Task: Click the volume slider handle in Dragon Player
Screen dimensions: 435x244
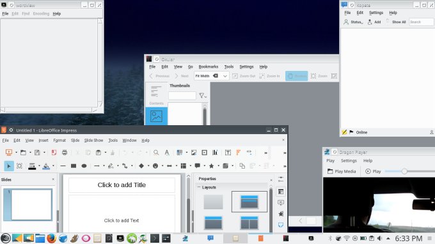Action: pos(404,171)
